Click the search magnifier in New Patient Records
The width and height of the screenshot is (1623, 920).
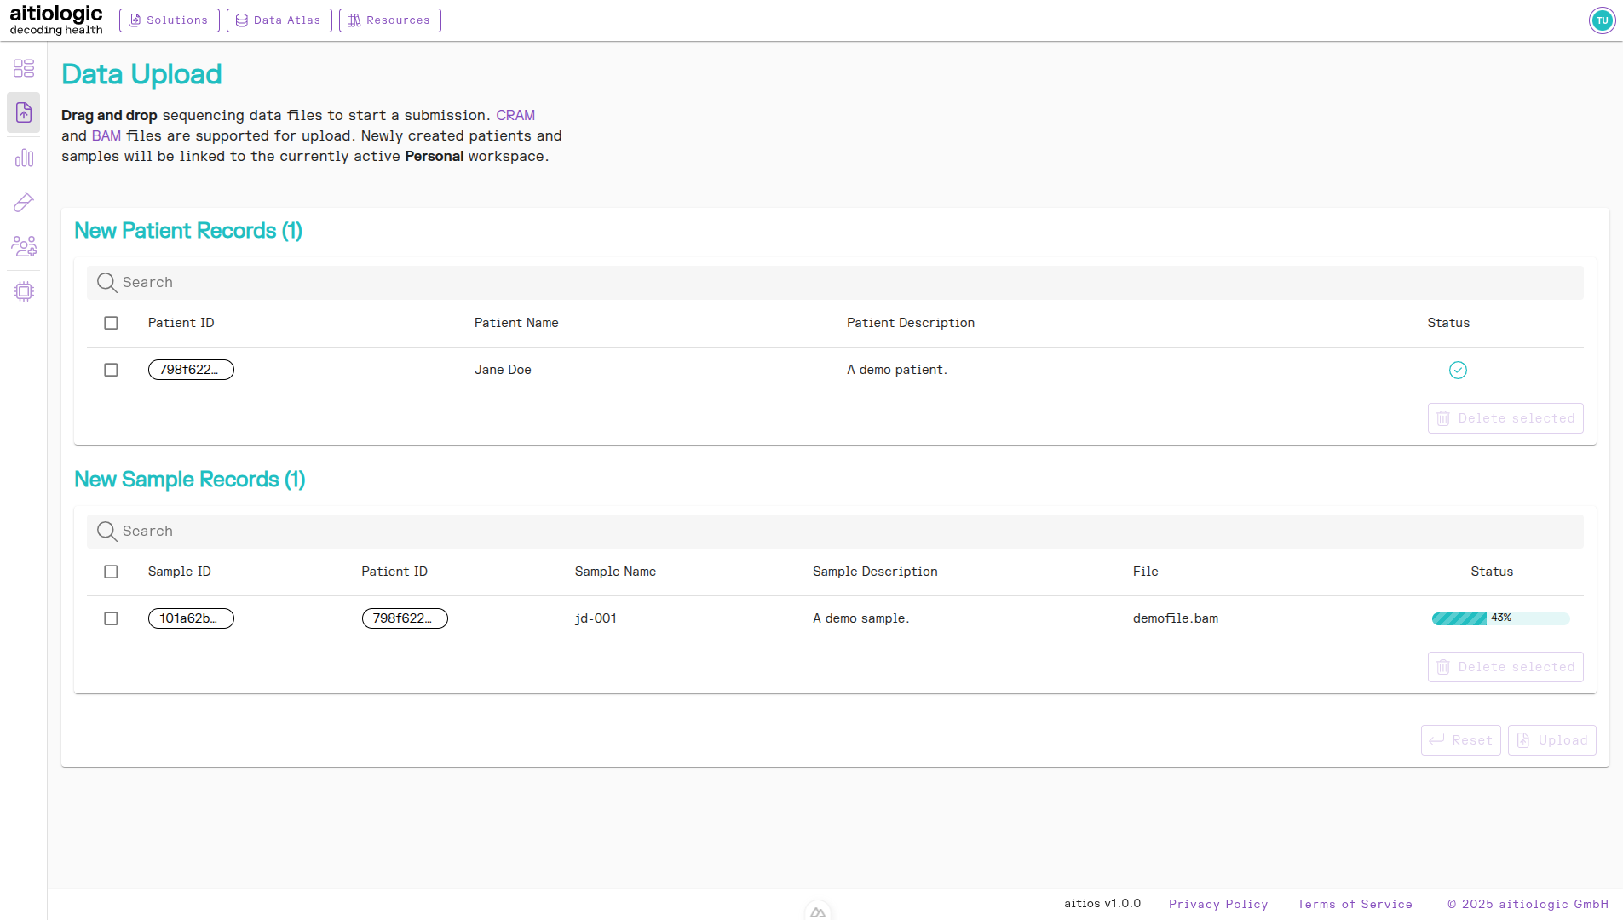107,282
